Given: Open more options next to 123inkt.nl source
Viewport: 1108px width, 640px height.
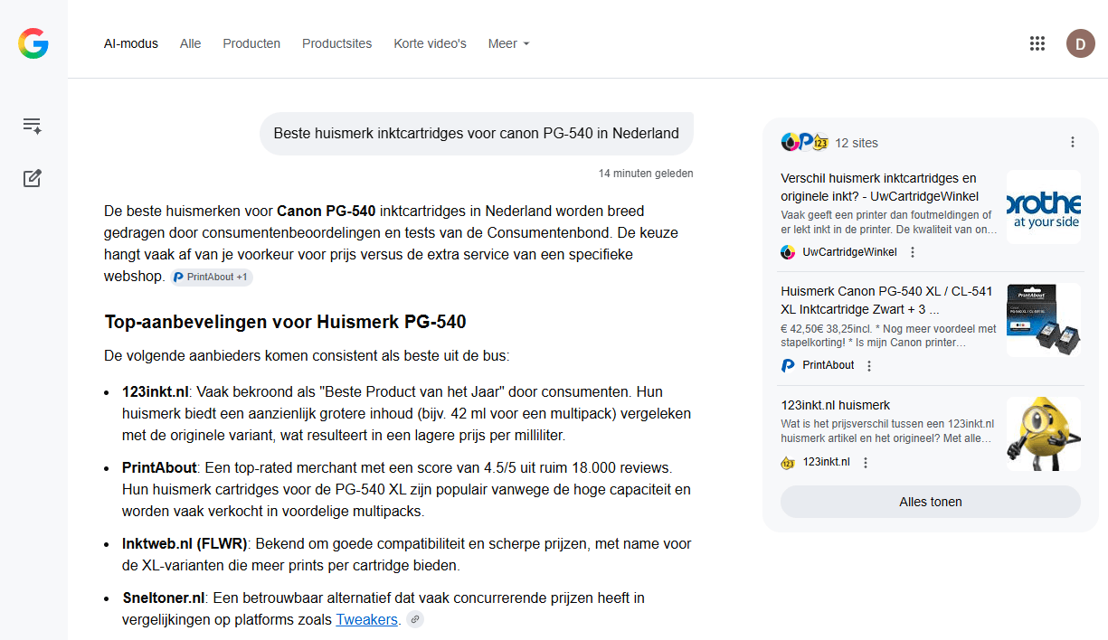Looking at the screenshot, I should 866,463.
